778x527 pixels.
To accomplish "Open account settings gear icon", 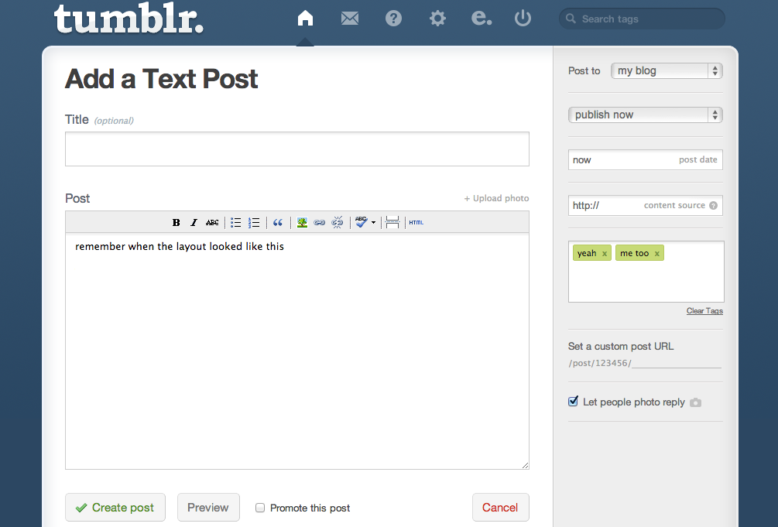I will pos(437,19).
